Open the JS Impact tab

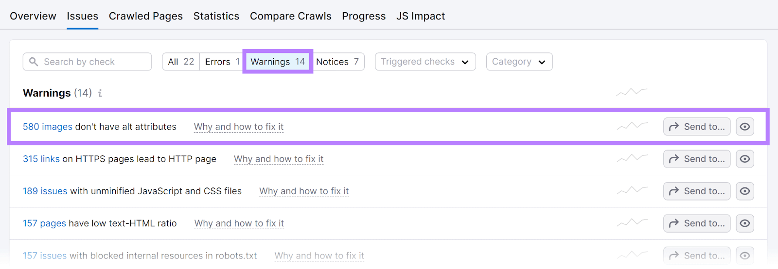click(x=421, y=16)
